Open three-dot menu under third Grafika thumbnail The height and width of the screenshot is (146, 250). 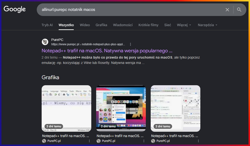[x=199, y=141]
